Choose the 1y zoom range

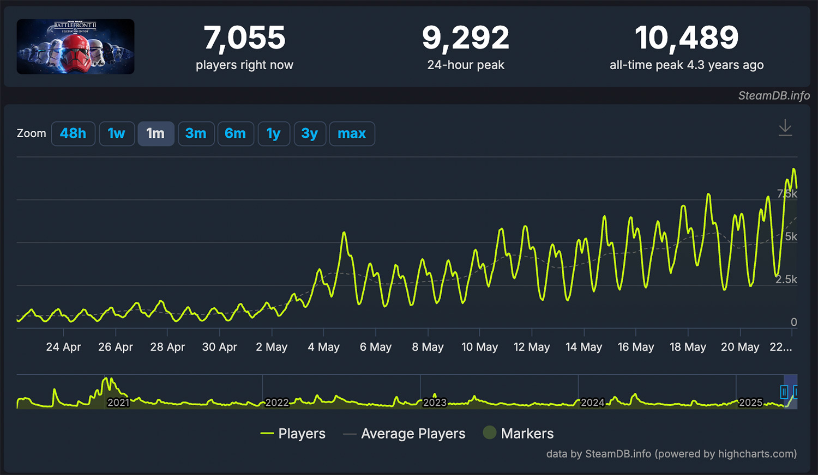click(274, 133)
